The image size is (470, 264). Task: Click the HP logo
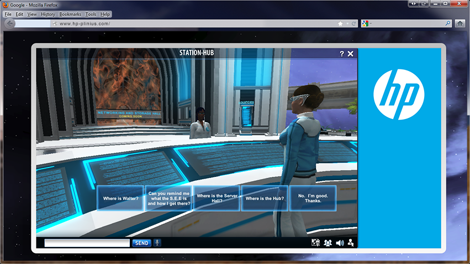(399, 94)
